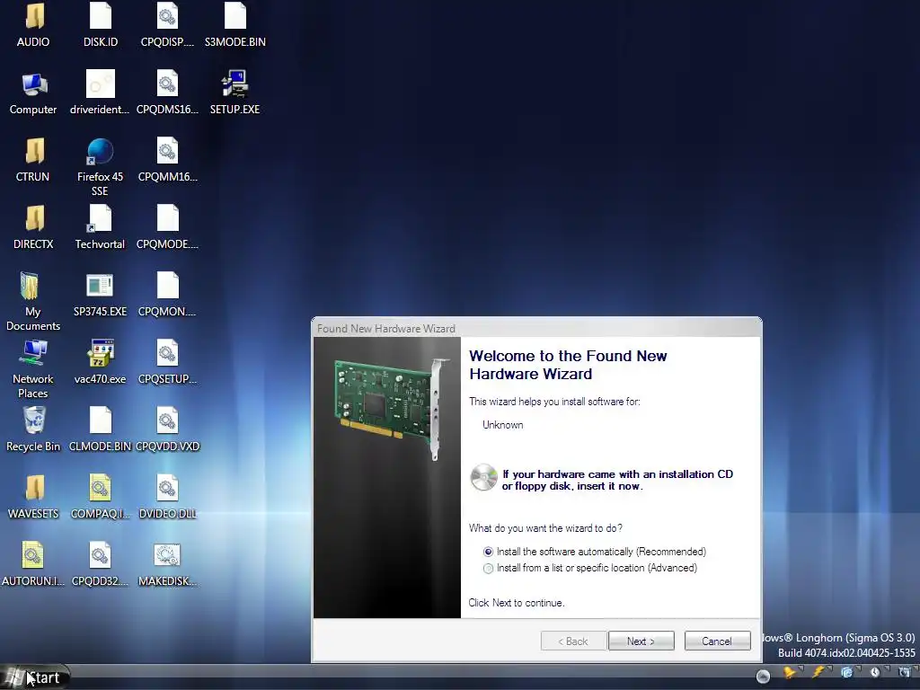This screenshot has height=690, width=920.
Task: Select the CPQSETUP file icon
Action: [x=167, y=354]
